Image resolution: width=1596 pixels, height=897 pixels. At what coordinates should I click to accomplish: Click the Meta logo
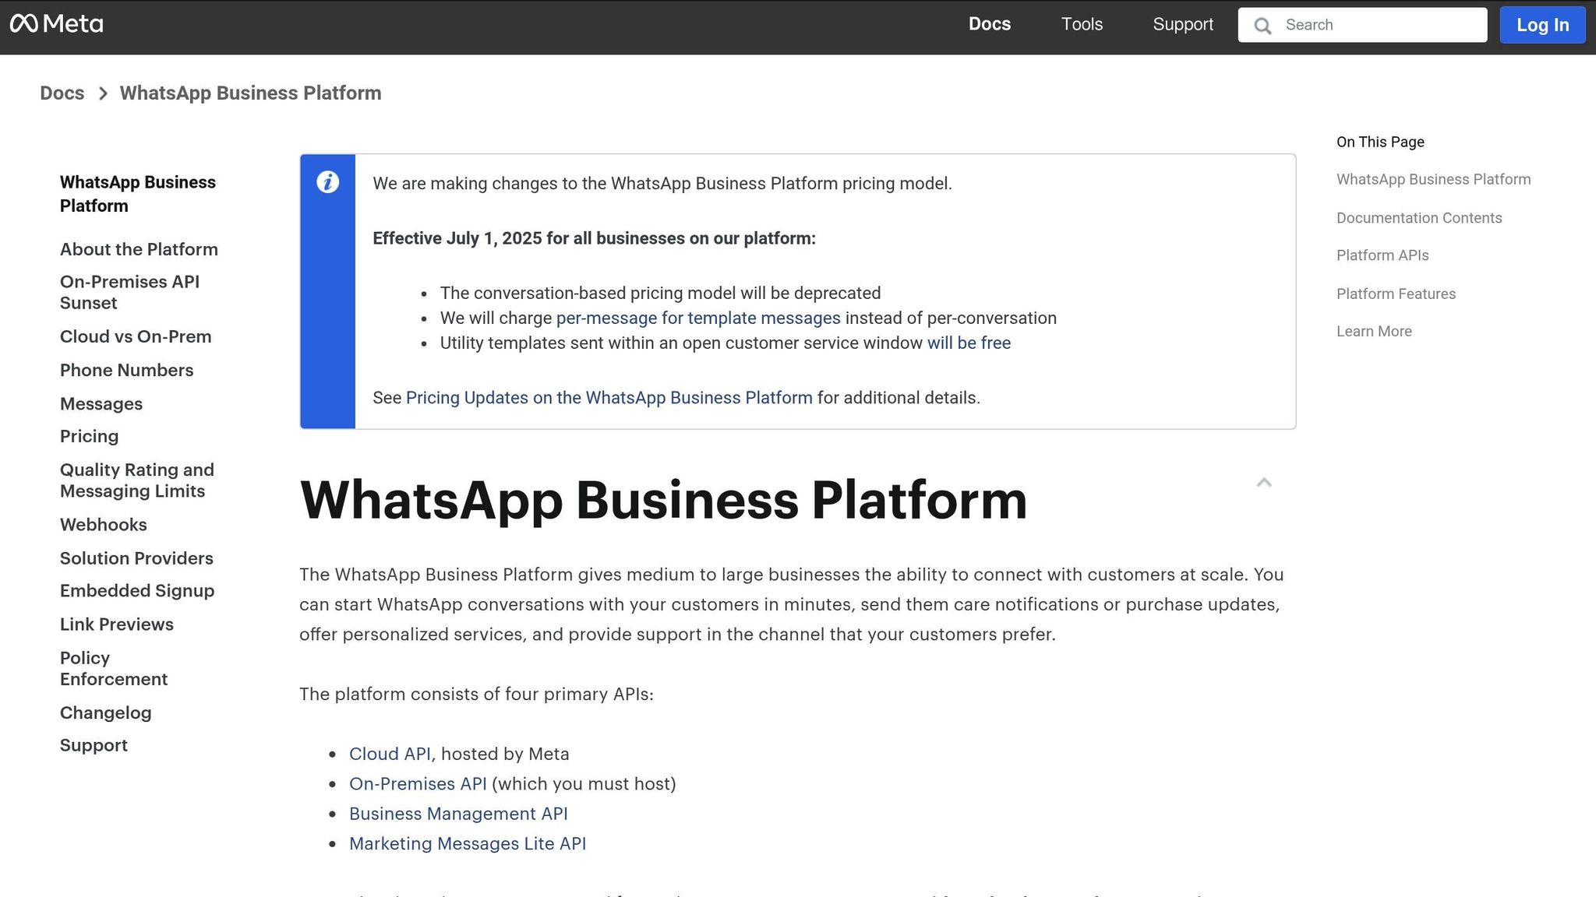pos(58,24)
